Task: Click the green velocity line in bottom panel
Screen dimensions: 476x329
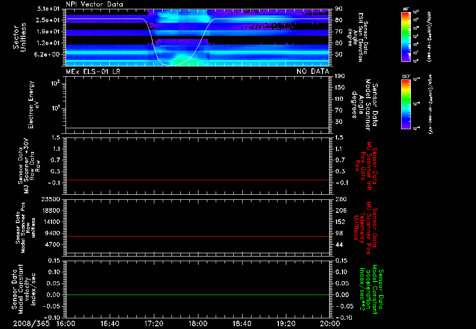Action: click(198, 295)
